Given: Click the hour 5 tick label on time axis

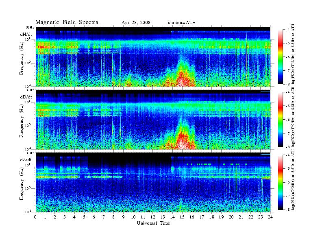Looking at the screenshot, I should pos(84,217).
